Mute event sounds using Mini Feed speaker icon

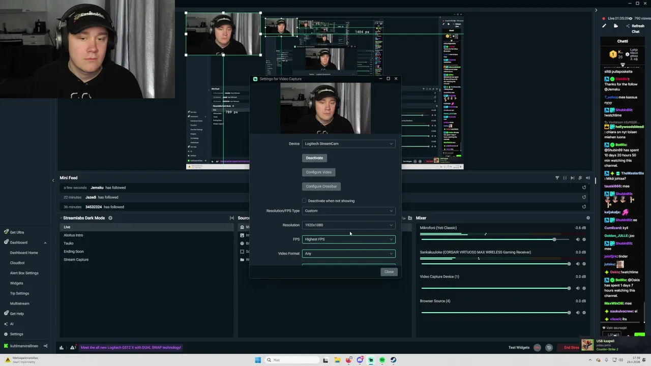pos(588,178)
